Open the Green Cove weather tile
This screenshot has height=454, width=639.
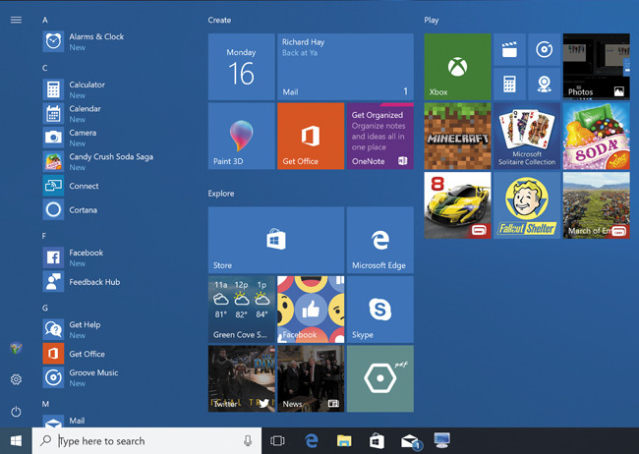coord(242,310)
